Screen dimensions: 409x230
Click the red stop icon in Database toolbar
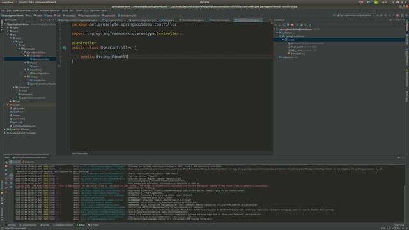293,24
